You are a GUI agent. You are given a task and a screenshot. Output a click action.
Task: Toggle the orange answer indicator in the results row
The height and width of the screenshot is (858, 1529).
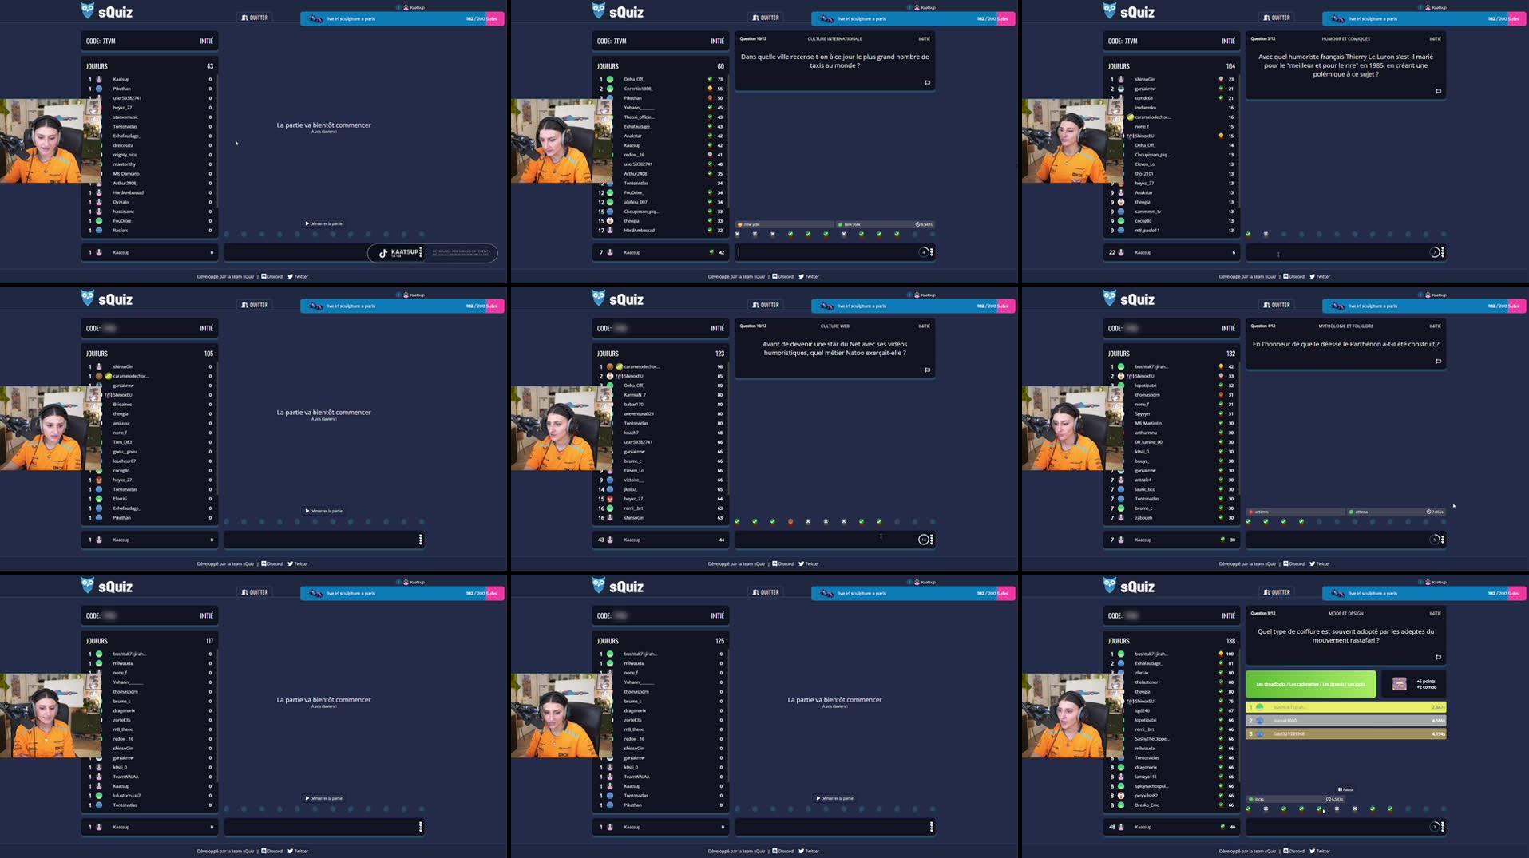point(789,520)
